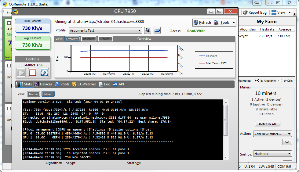
Task: Check the third miner checkbox in background window
Action: pyautogui.click(x=9, y=108)
